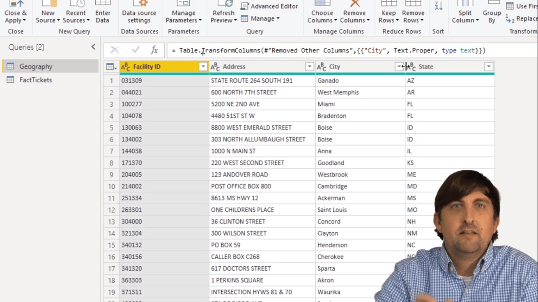
Task: Open the Advanced Editor
Action: (269, 6)
